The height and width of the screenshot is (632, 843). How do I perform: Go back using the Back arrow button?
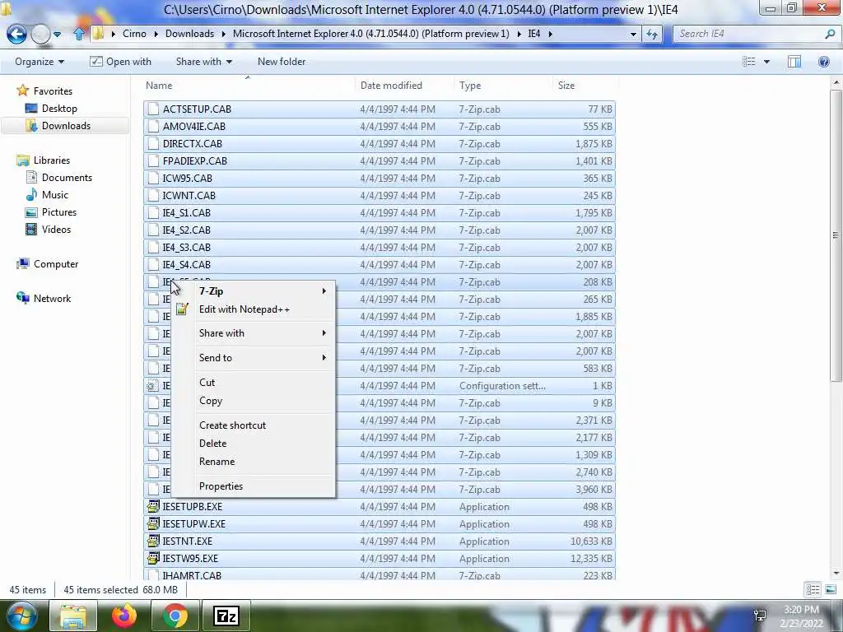coord(16,34)
